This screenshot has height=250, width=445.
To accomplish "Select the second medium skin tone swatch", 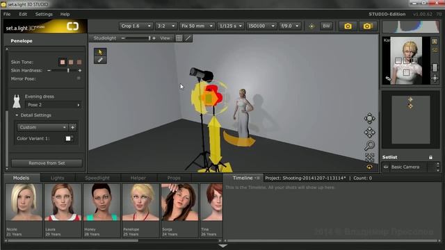I will point(71,62).
